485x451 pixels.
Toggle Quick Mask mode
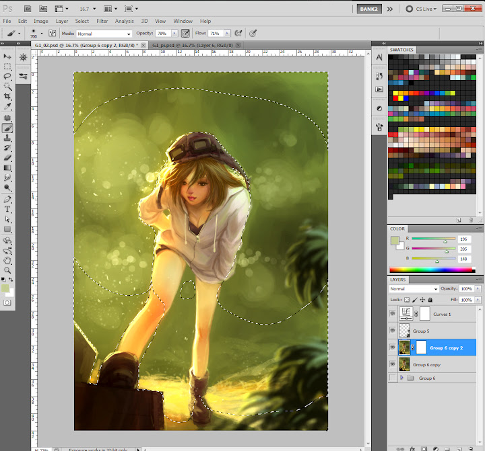7,303
